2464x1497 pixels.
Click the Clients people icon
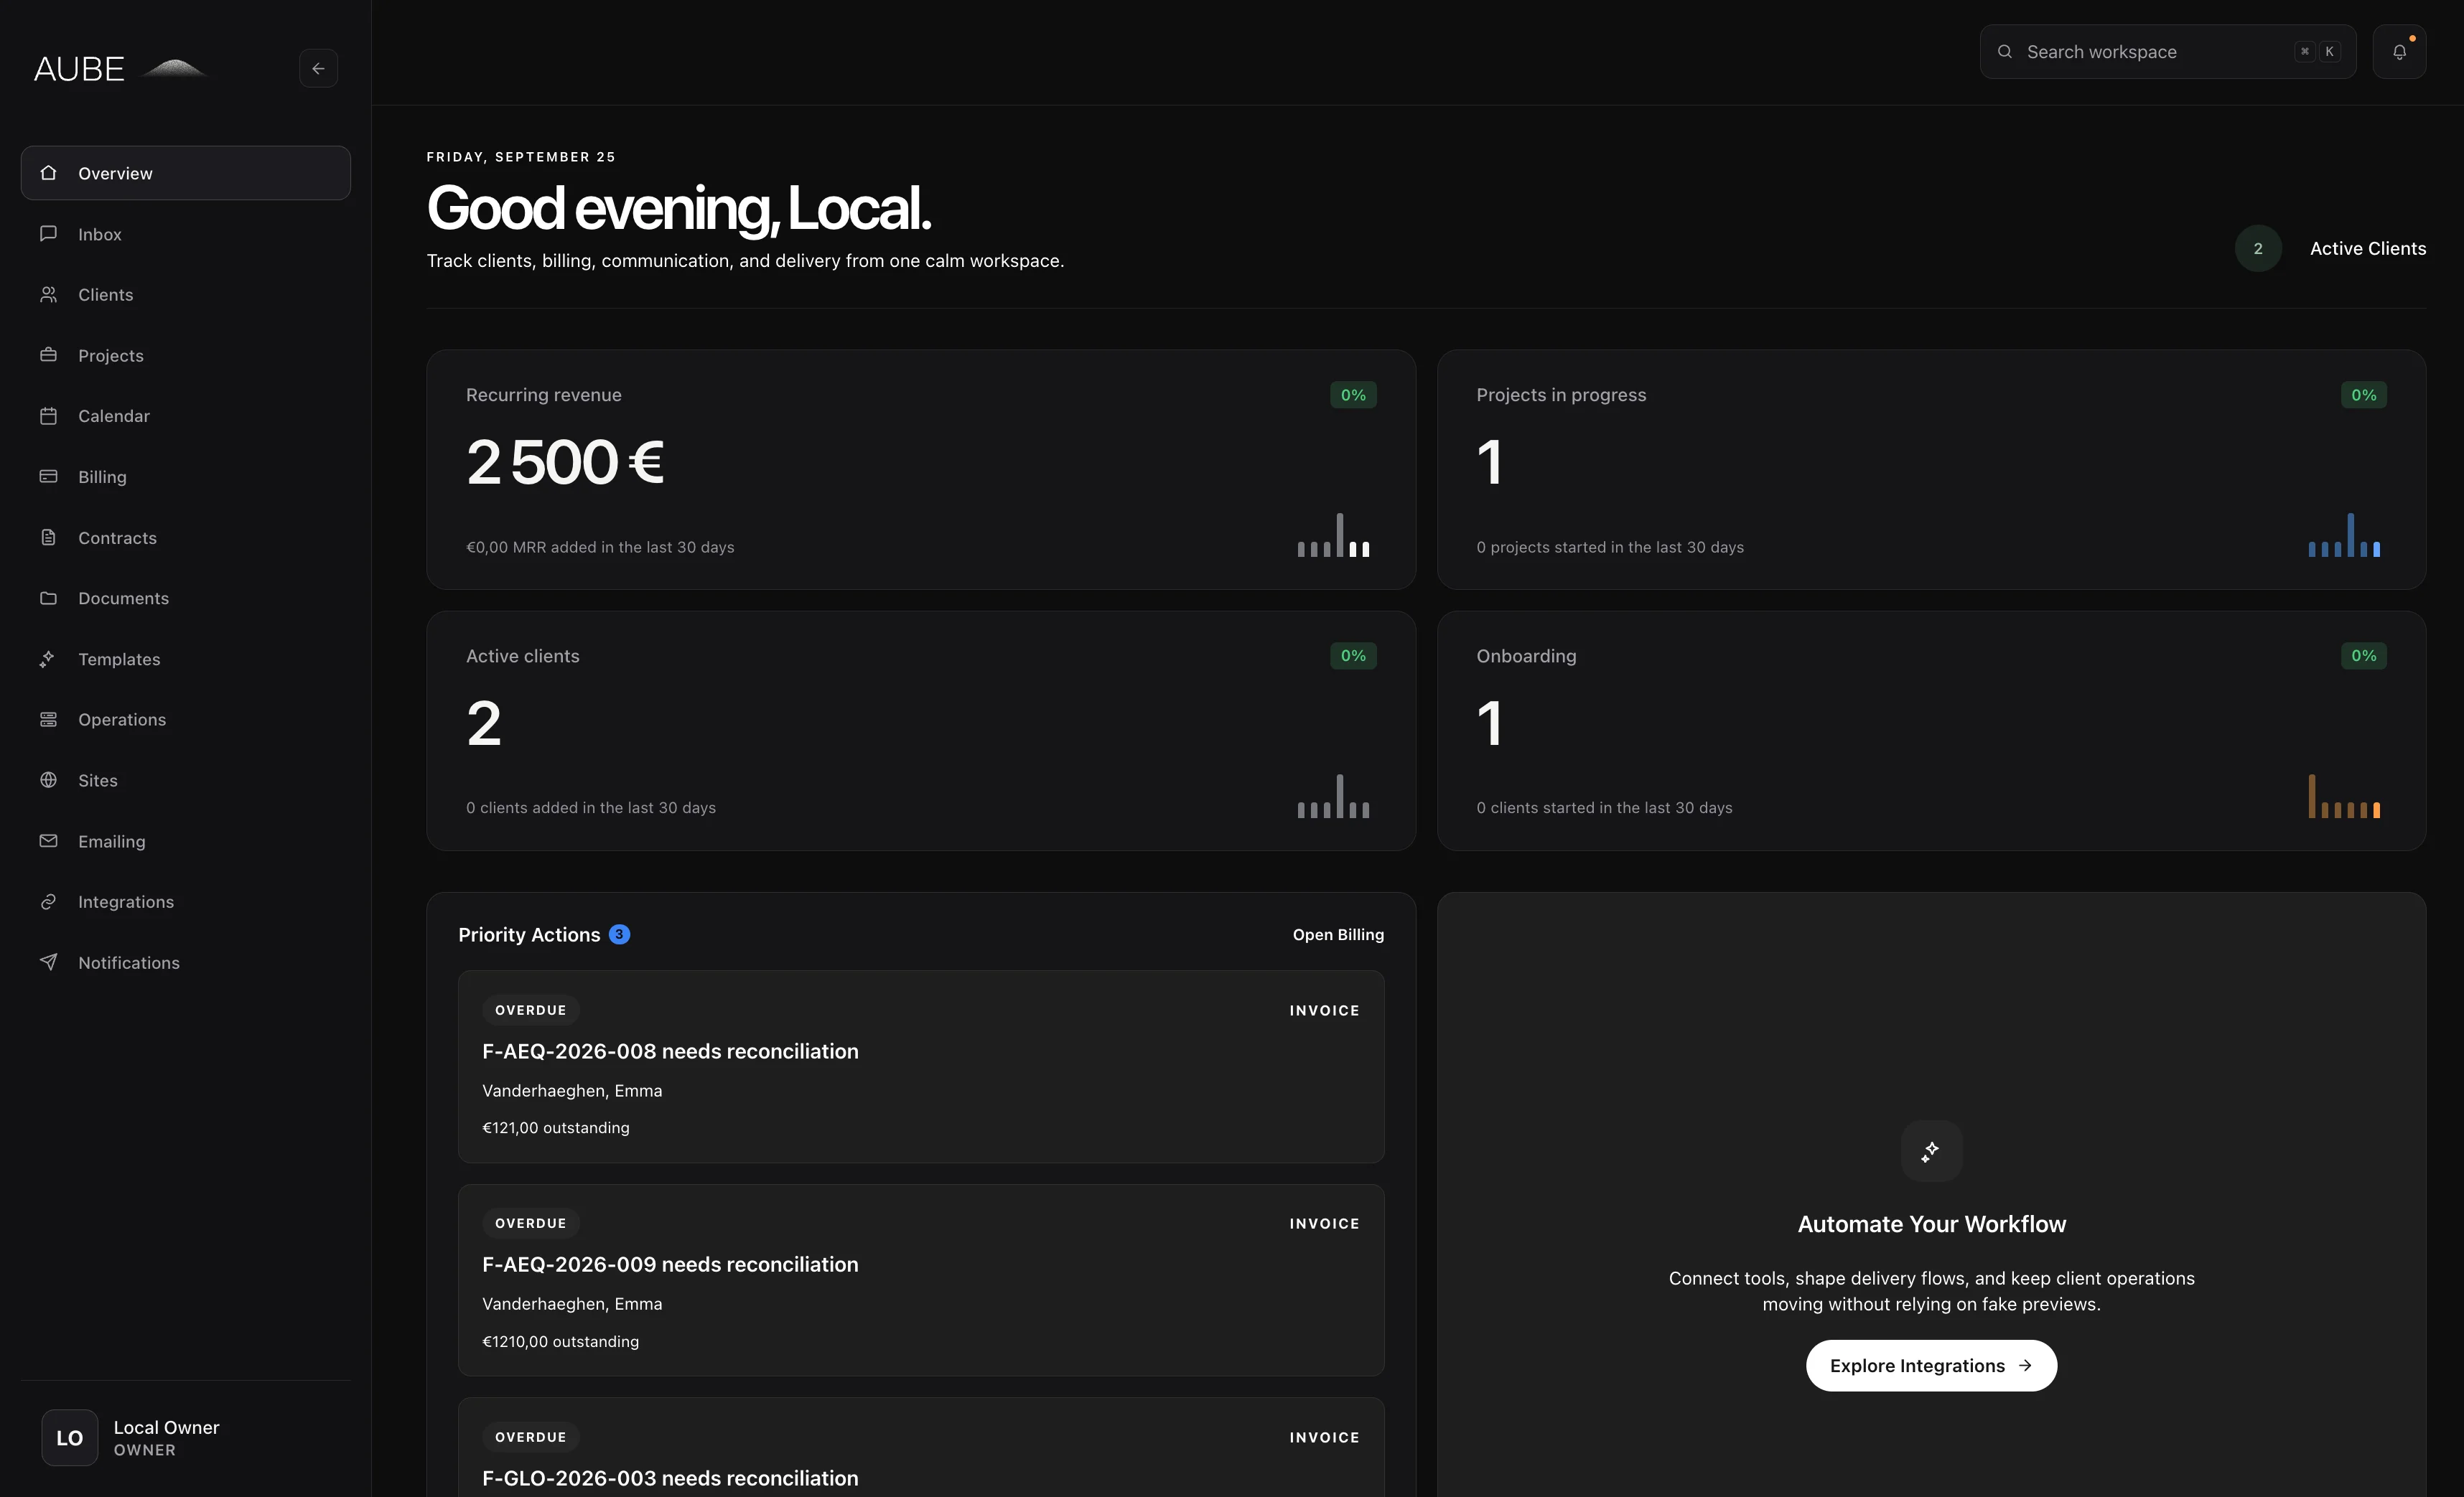click(48, 294)
